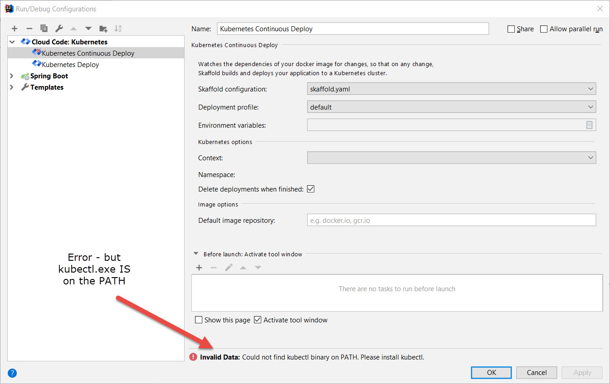Image resolution: width=610 pixels, height=384 pixels.
Task: Uncheck Delete deployments when finished
Action: (311, 189)
